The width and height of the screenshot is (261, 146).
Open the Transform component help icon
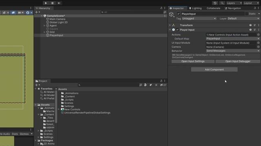[x=250, y=25]
